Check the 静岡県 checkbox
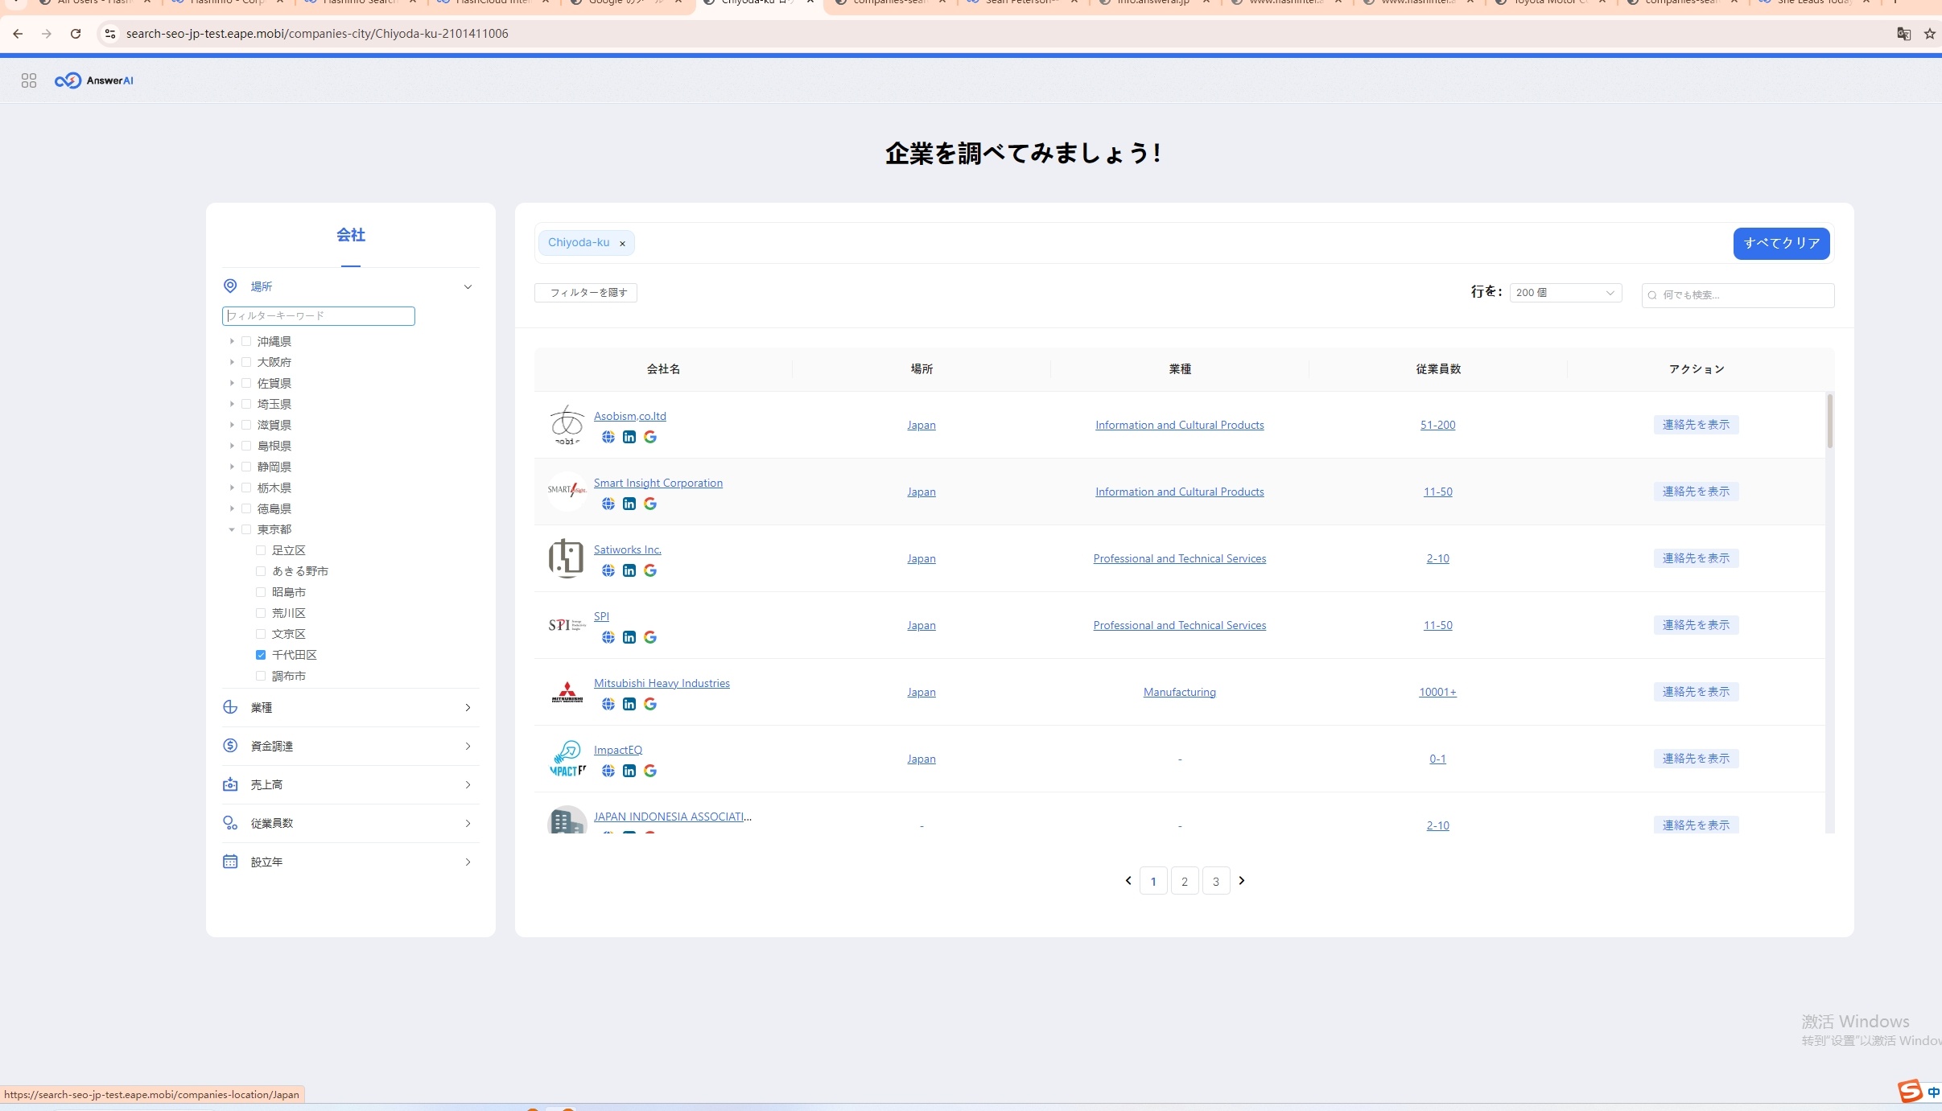Image resolution: width=1942 pixels, height=1111 pixels. [x=246, y=467]
